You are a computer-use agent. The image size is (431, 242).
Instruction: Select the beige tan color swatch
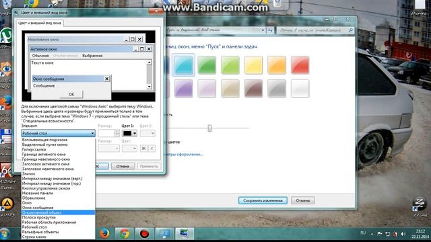click(230, 88)
